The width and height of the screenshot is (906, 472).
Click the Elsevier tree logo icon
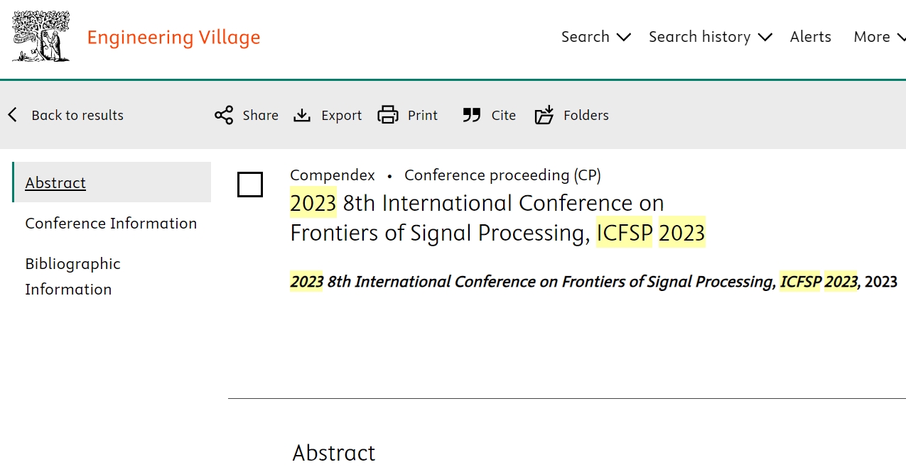(x=41, y=36)
